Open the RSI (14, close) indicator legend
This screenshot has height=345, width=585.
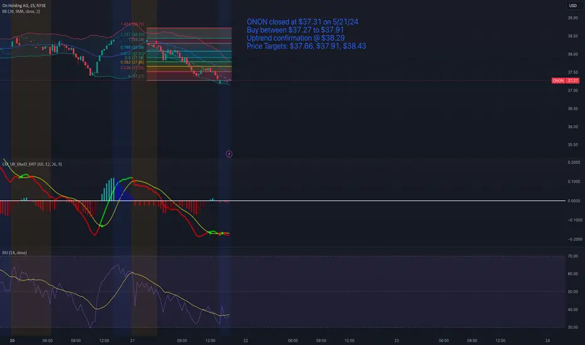(14, 253)
